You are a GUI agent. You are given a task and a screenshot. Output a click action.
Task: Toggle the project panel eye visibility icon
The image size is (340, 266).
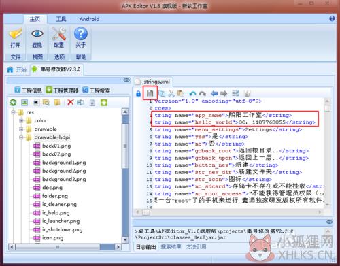click(x=126, y=80)
